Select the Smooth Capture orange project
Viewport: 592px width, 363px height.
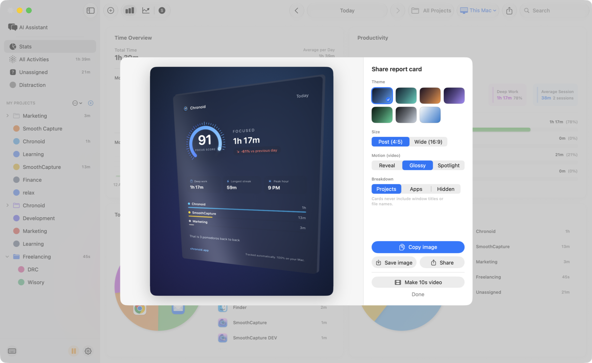pos(50,128)
